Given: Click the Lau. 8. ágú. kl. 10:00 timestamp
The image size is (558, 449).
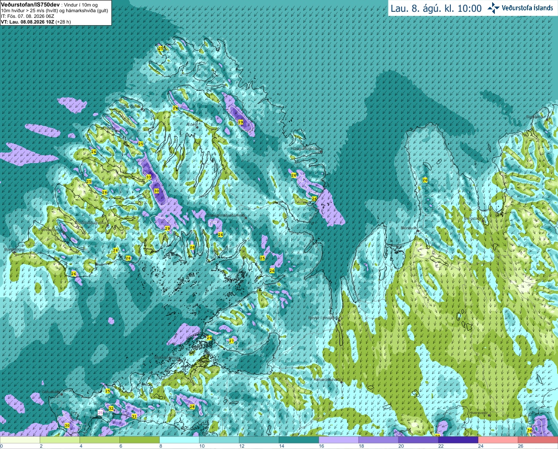Looking at the screenshot, I should (x=436, y=8).
